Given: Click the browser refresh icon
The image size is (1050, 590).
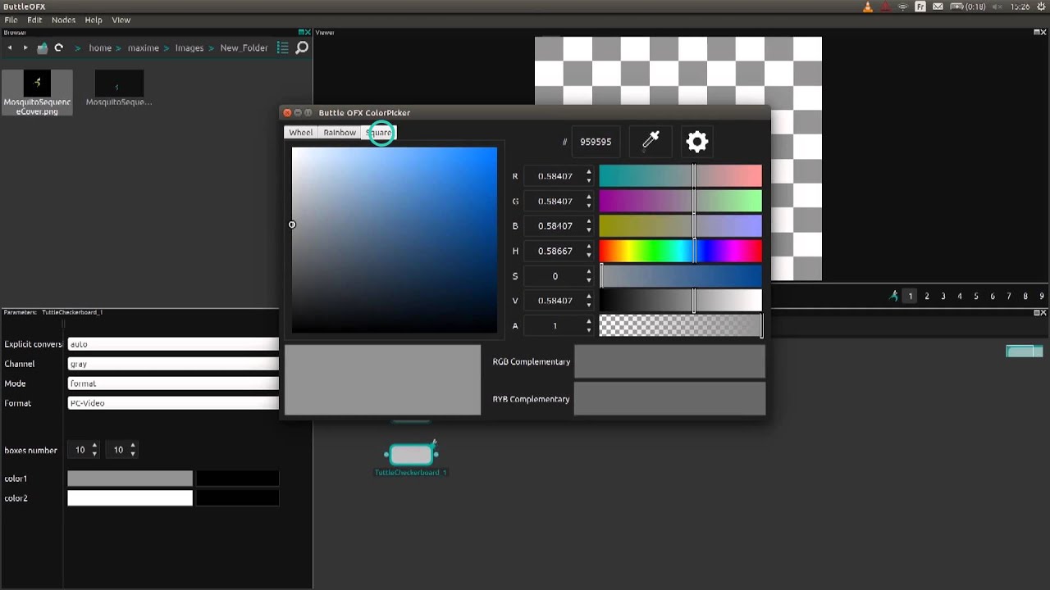Looking at the screenshot, I should pyautogui.click(x=58, y=48).
